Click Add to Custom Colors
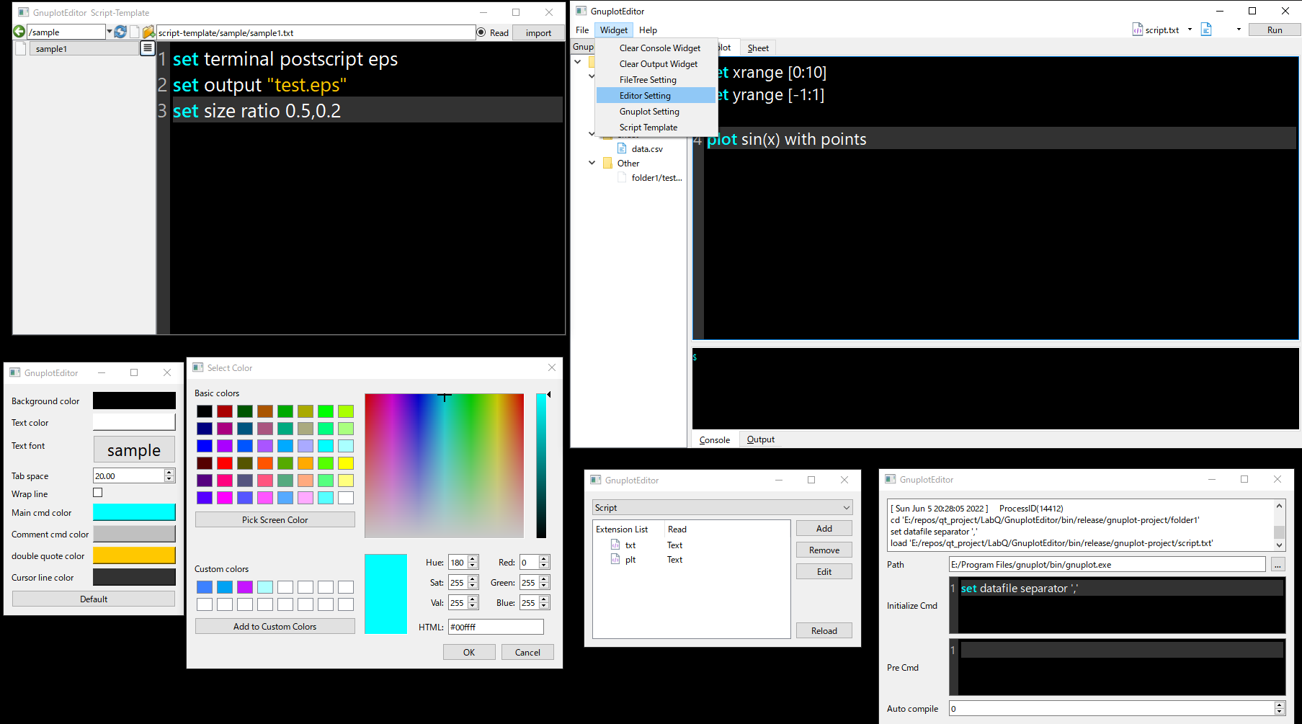Viewport: 1302px width, 724px height. click(x=275, y=626)
